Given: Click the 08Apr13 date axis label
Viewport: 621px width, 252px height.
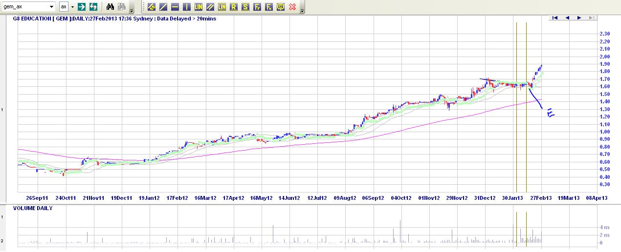Looking at the screenshot, I should tap(598, 198).
